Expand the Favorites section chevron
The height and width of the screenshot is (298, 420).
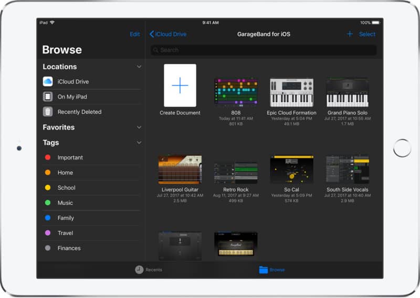(x=139, y=127)
